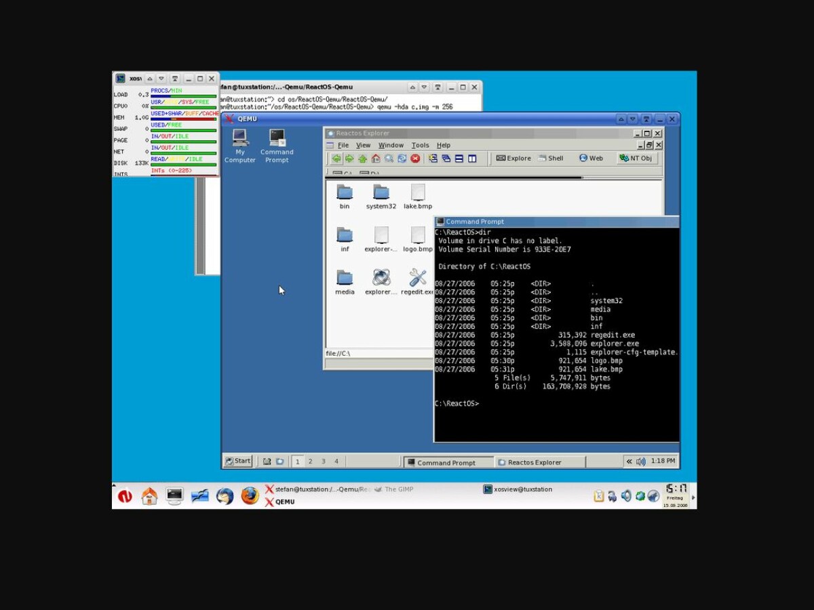Select Command Prompt desktop icon in QEMU
814x610 pixels.
click(277, 138)
